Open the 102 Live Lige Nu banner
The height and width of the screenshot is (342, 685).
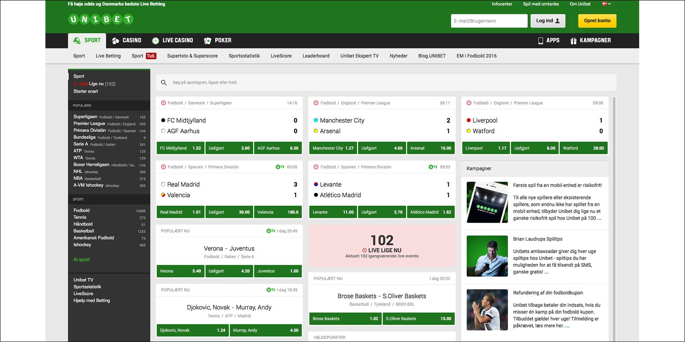point(382,246)
